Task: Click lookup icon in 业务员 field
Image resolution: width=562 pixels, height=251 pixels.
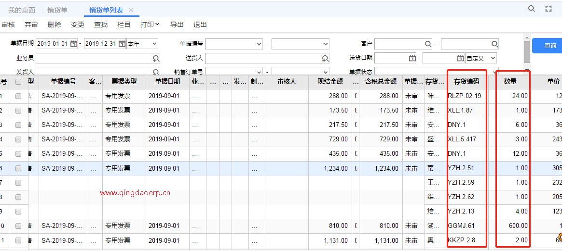Action: pyautogui.click(x=156, y=58)
